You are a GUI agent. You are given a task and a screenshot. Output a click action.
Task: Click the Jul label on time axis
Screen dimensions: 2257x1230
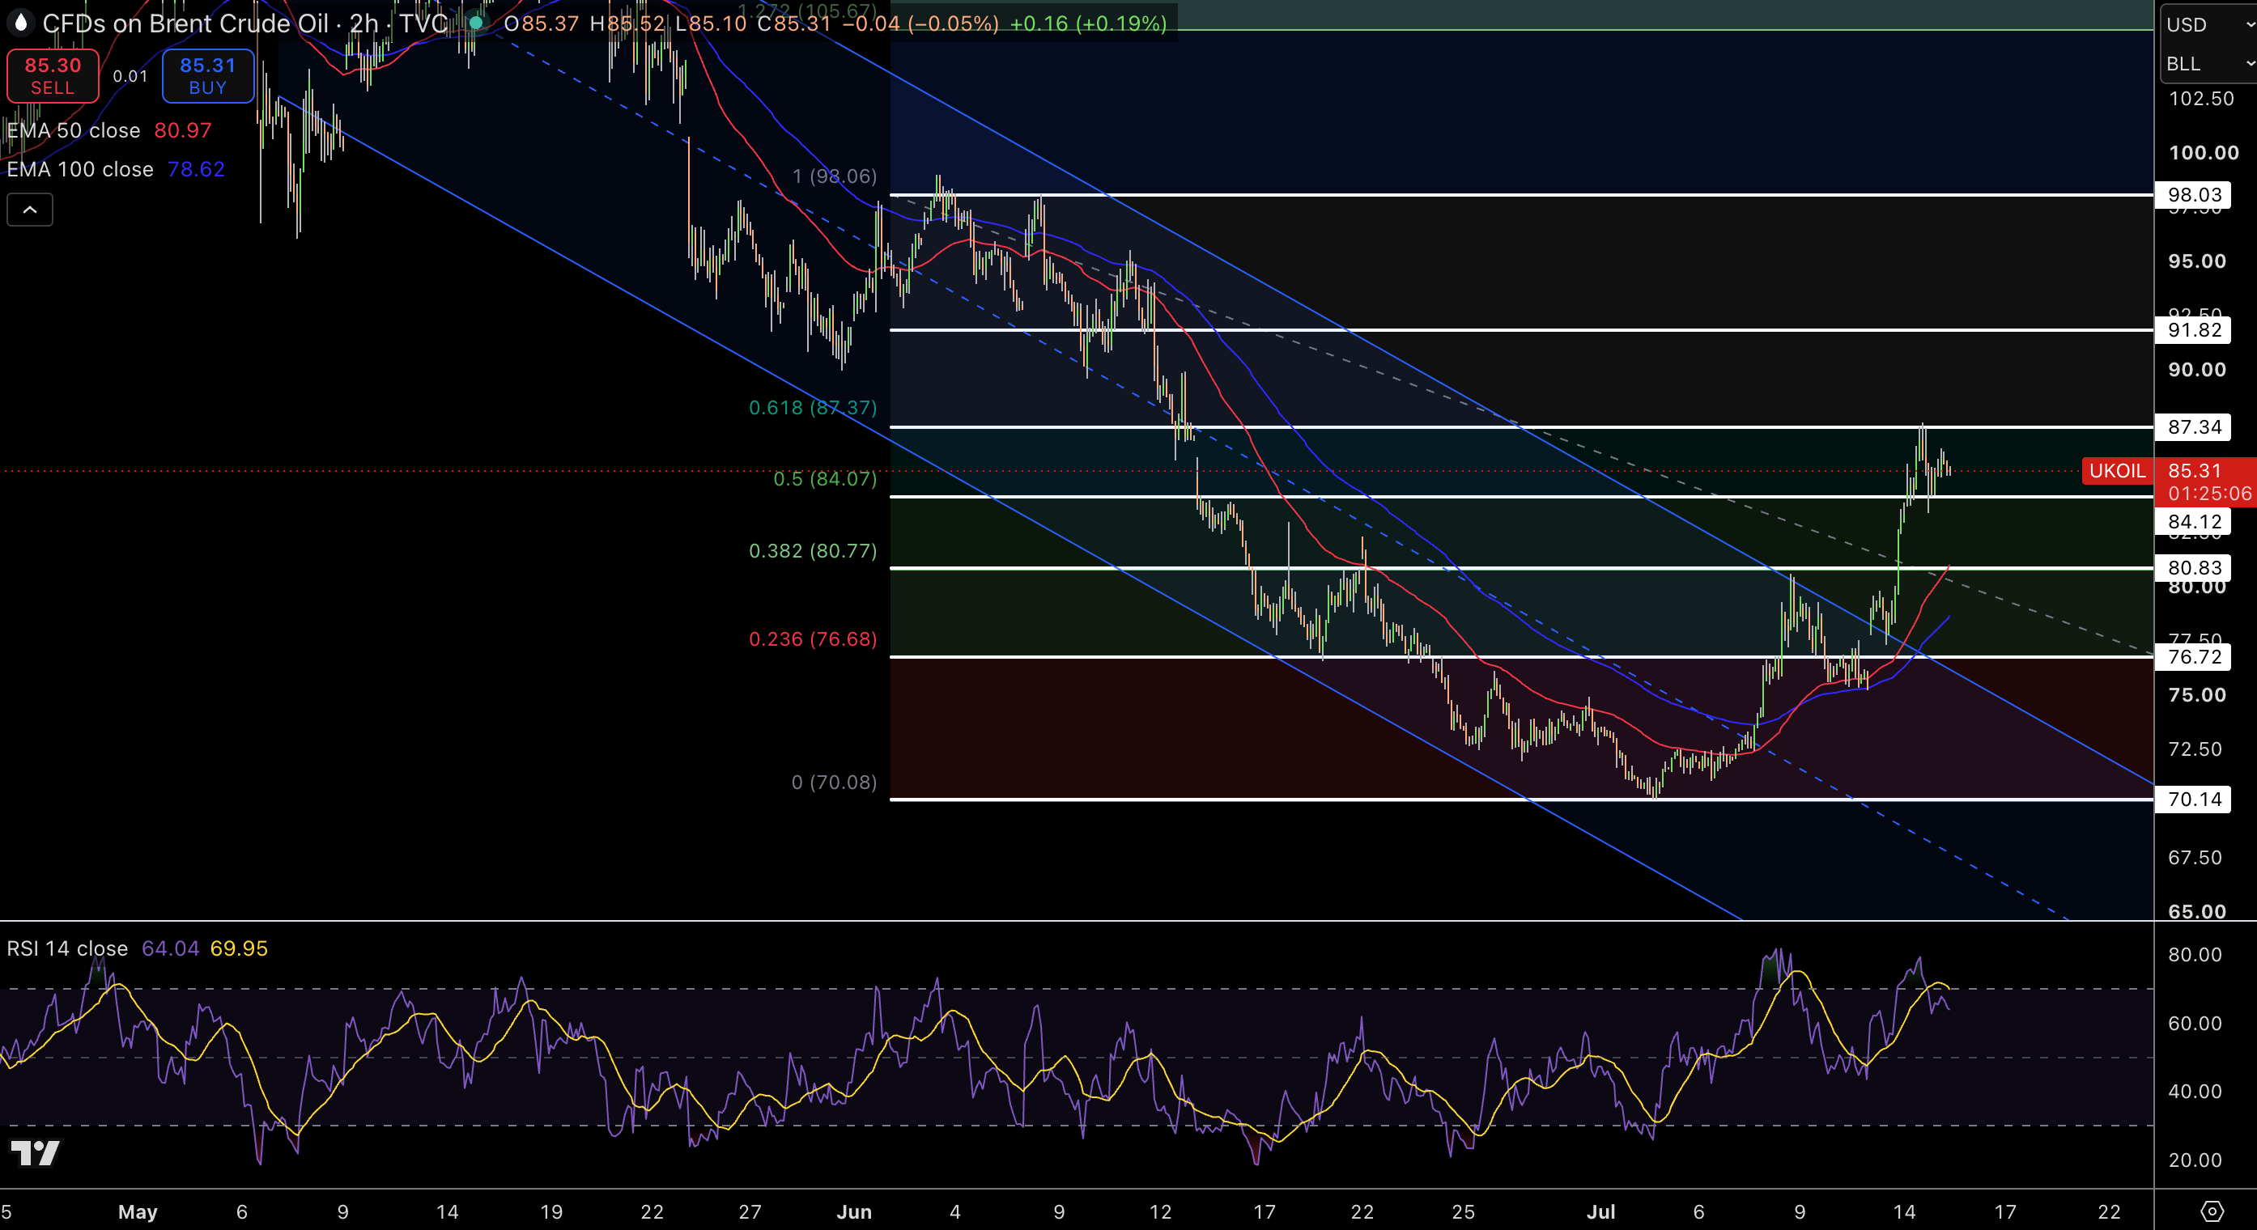coord(1600,1211)
